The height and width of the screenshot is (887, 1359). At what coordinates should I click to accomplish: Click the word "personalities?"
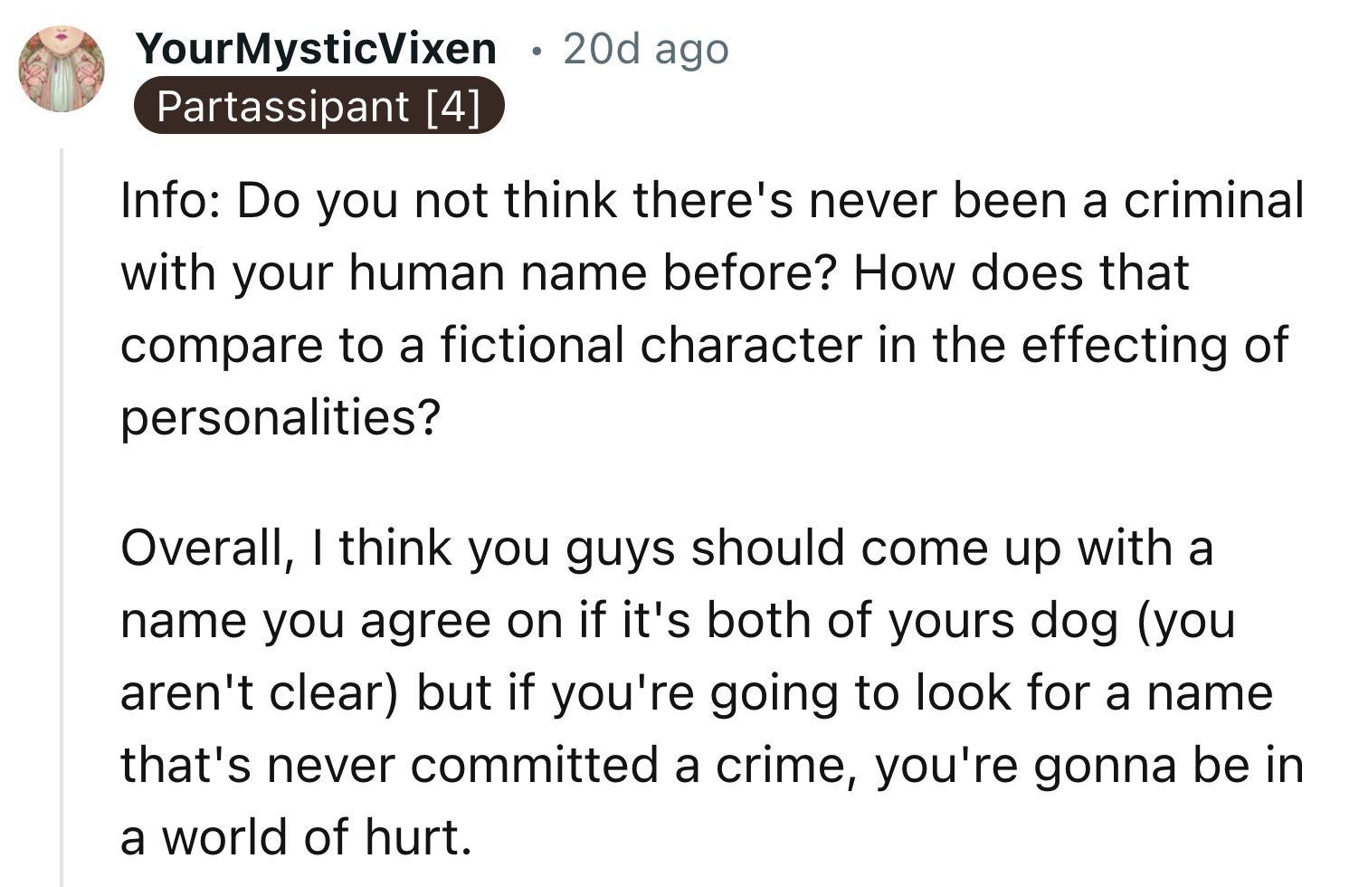pyautogui.click(x=280, y=417)
